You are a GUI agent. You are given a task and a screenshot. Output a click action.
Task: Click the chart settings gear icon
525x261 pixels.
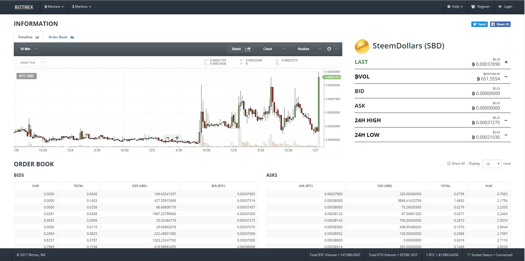tap(329, 49)
